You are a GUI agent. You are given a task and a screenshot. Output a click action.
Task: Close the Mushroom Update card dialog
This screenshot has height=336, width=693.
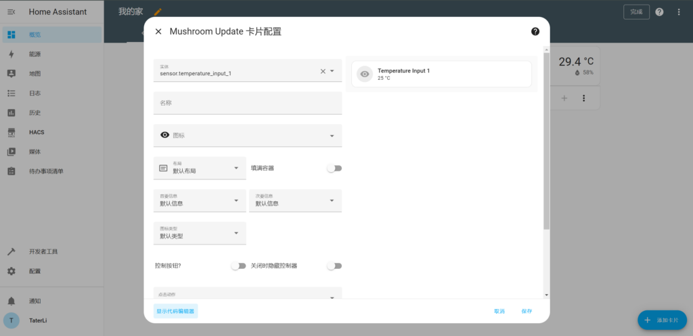click(158, 31)
